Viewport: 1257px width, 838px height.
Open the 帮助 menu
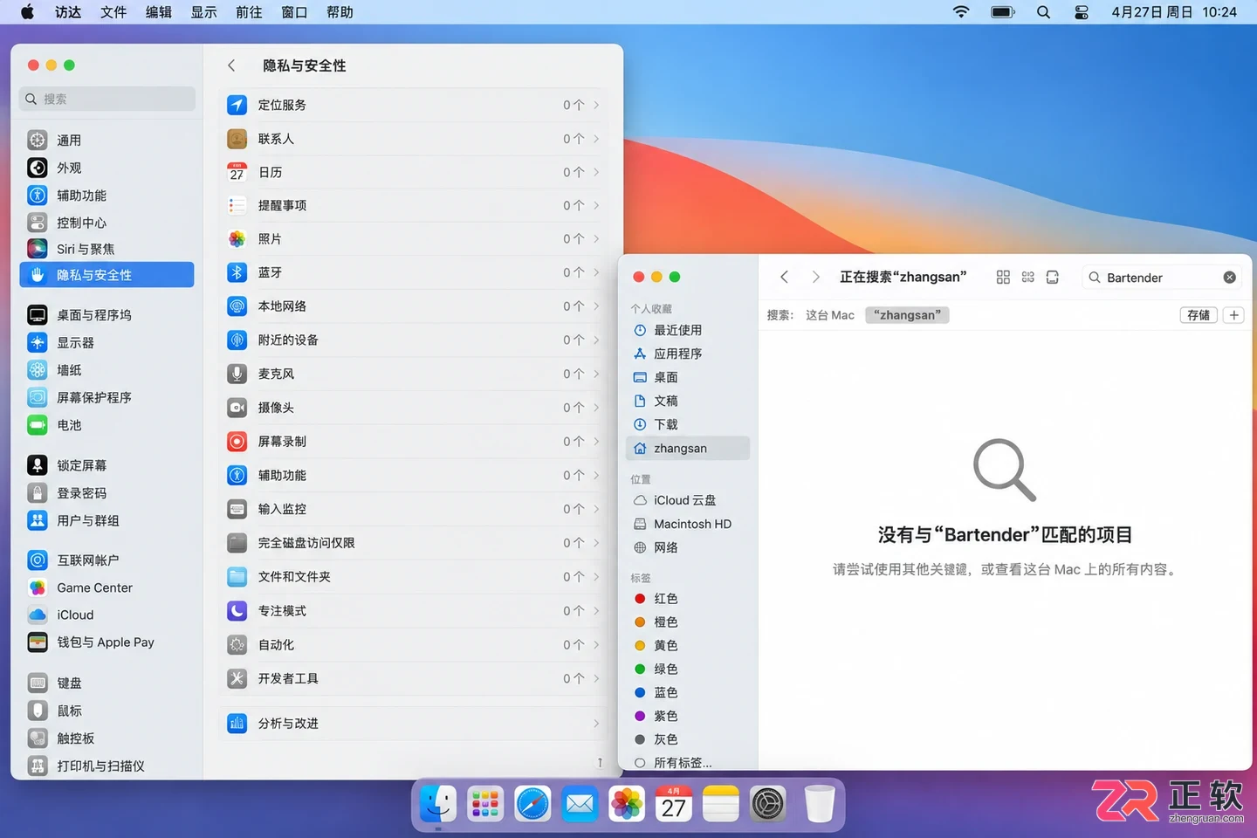click(x=340, y=12)
